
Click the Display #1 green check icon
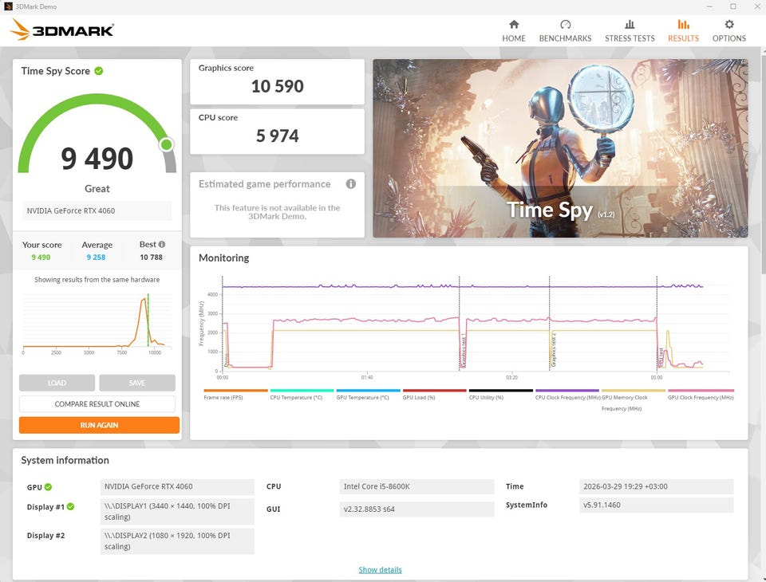point(70,506)
